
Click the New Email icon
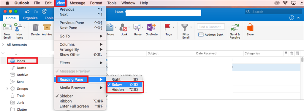[7, 27]
